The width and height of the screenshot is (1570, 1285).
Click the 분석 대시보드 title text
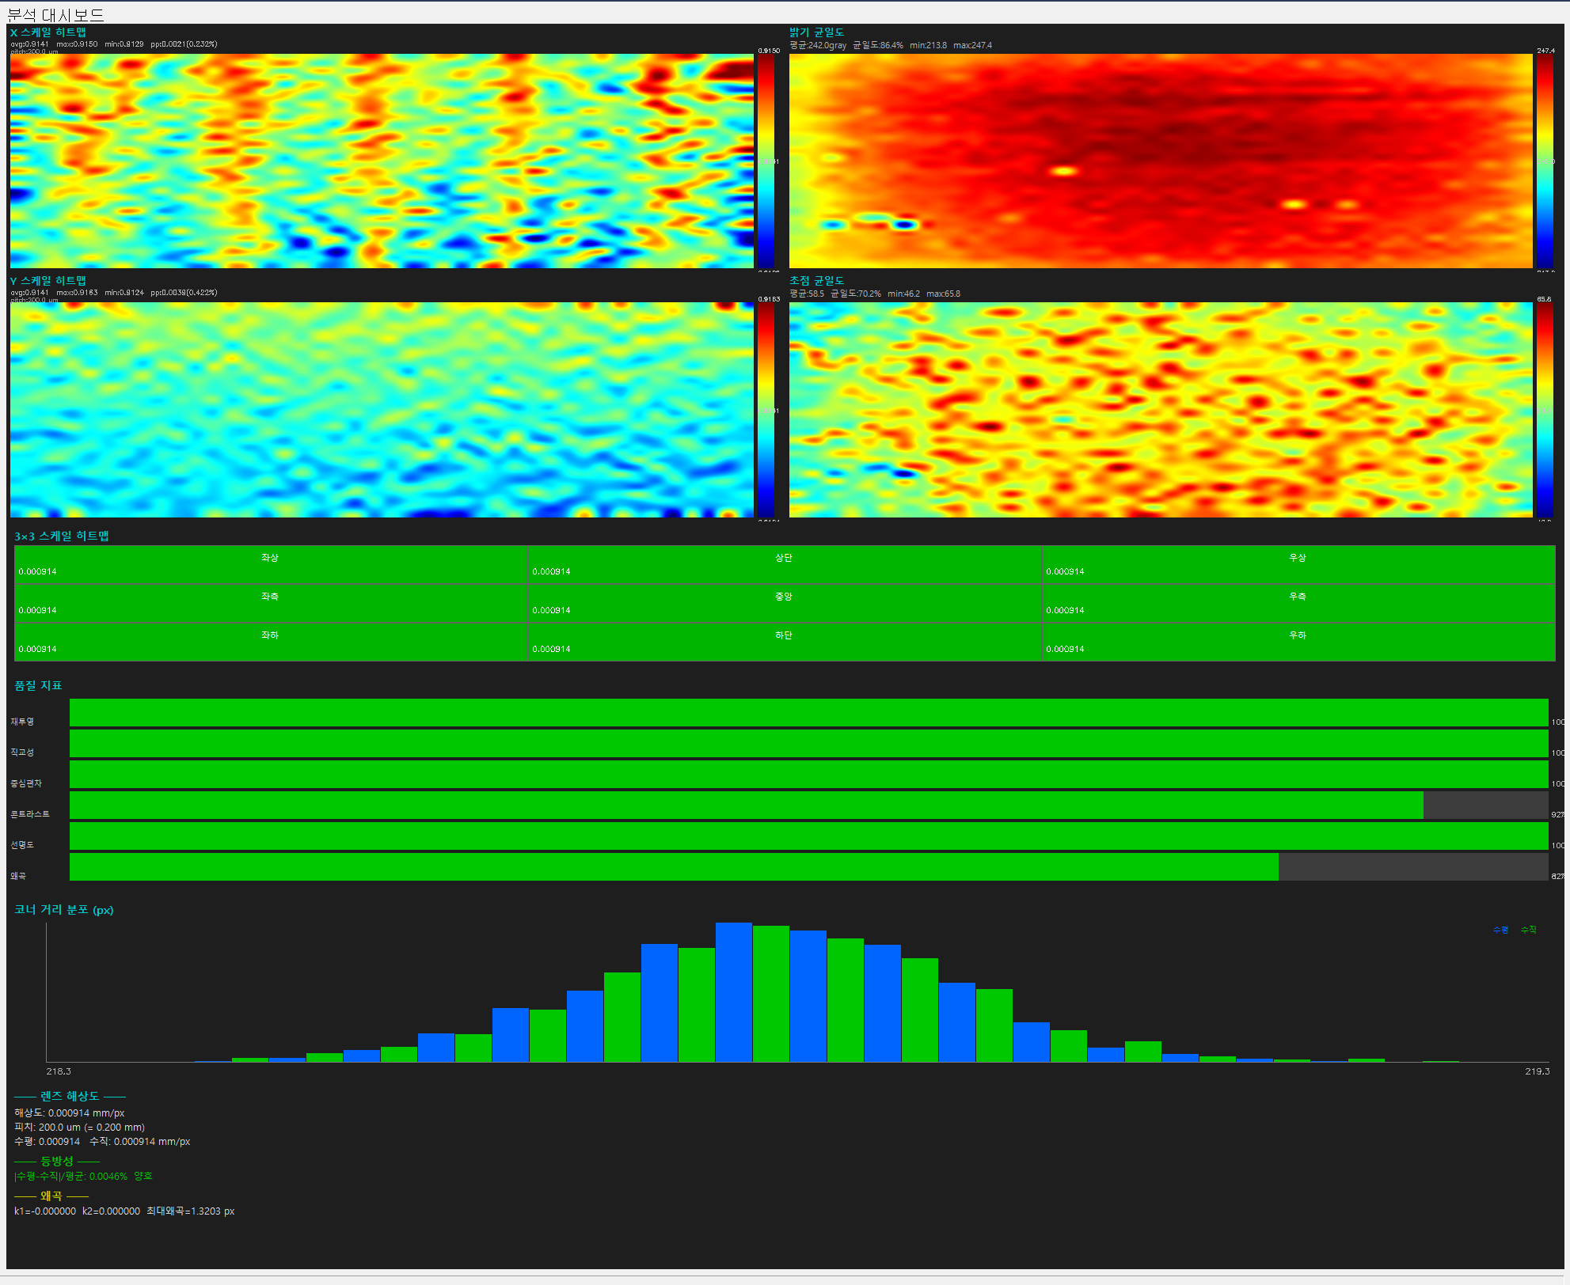55,14
